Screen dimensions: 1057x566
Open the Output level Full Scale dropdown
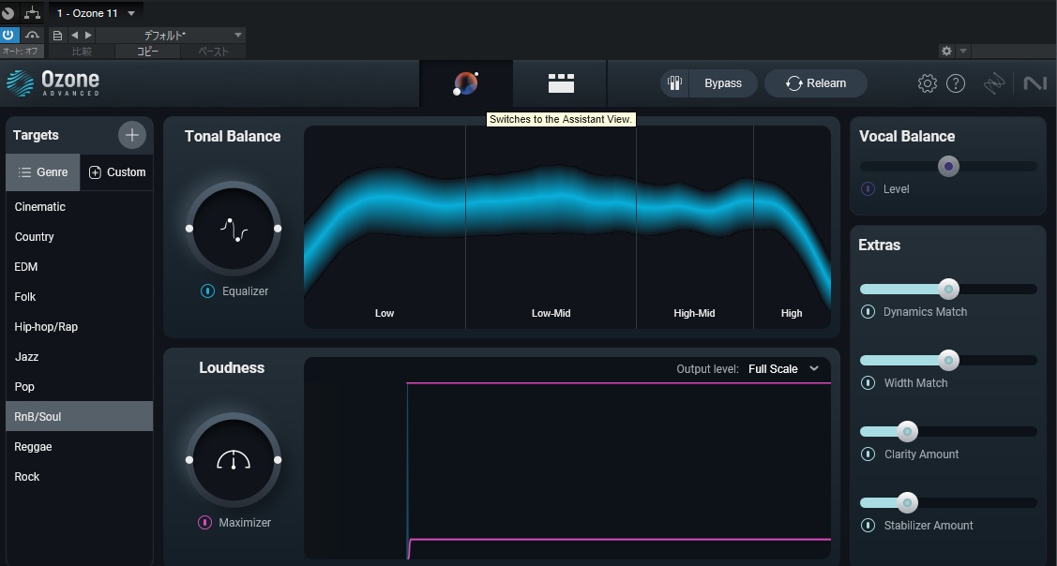click(x=783, y=369)
